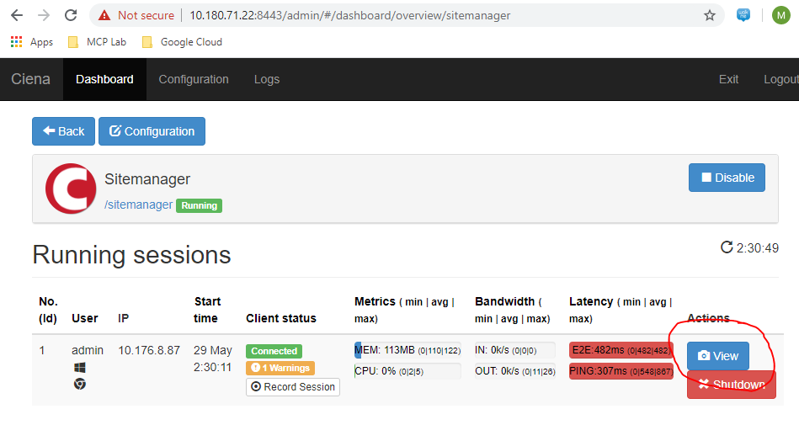View the admin session screenshot
This screenshot has width=799, height=425.
[718, 356]
